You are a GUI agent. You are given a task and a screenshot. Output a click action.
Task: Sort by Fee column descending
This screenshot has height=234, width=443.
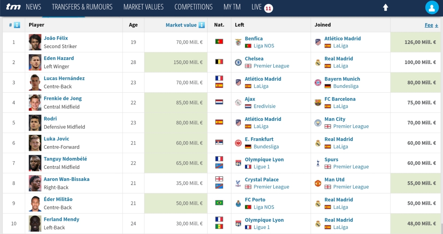pyautogui.click(x=431, y=25)
